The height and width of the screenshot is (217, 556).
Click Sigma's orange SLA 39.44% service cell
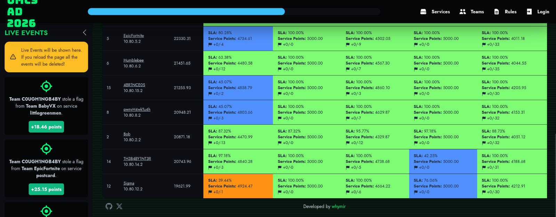coord(238,186)
